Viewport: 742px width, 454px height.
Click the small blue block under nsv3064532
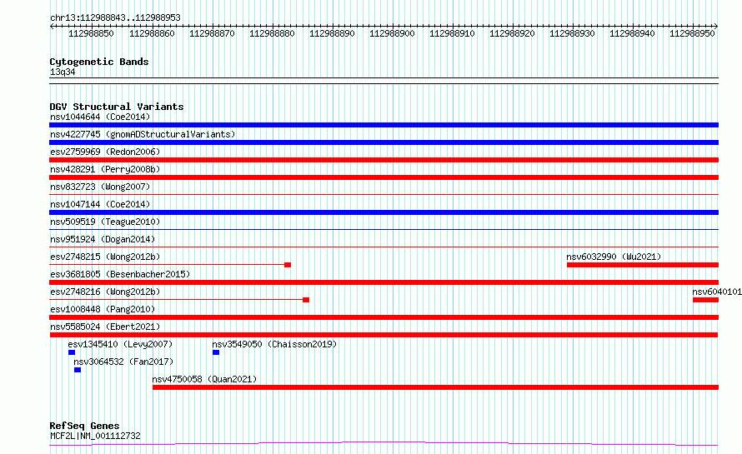coord(78,370)
